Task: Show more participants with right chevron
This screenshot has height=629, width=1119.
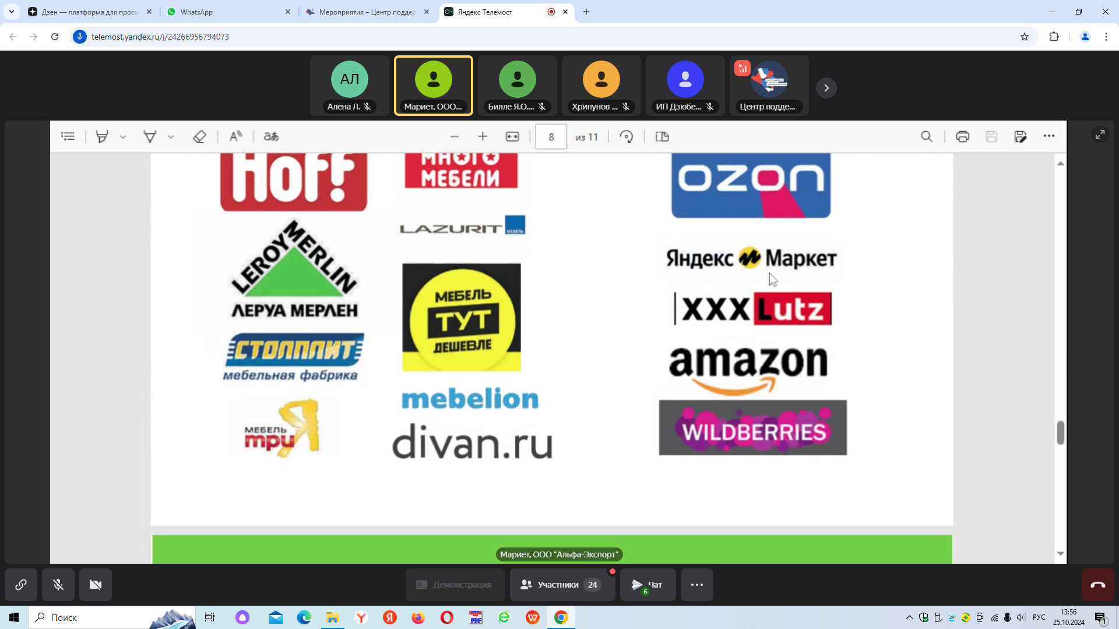Action: click(x=826, y=88)
